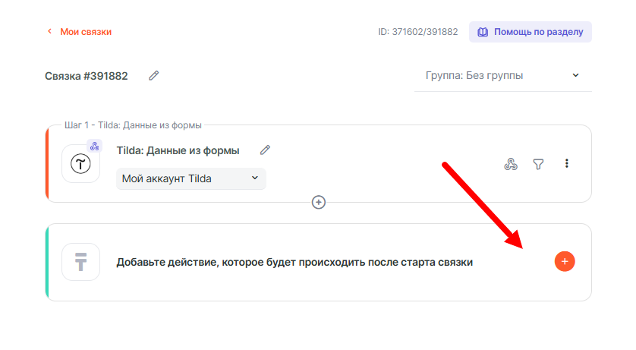Click the ID: 371602/391882 label
636x350 pixels.
(417, 32)
